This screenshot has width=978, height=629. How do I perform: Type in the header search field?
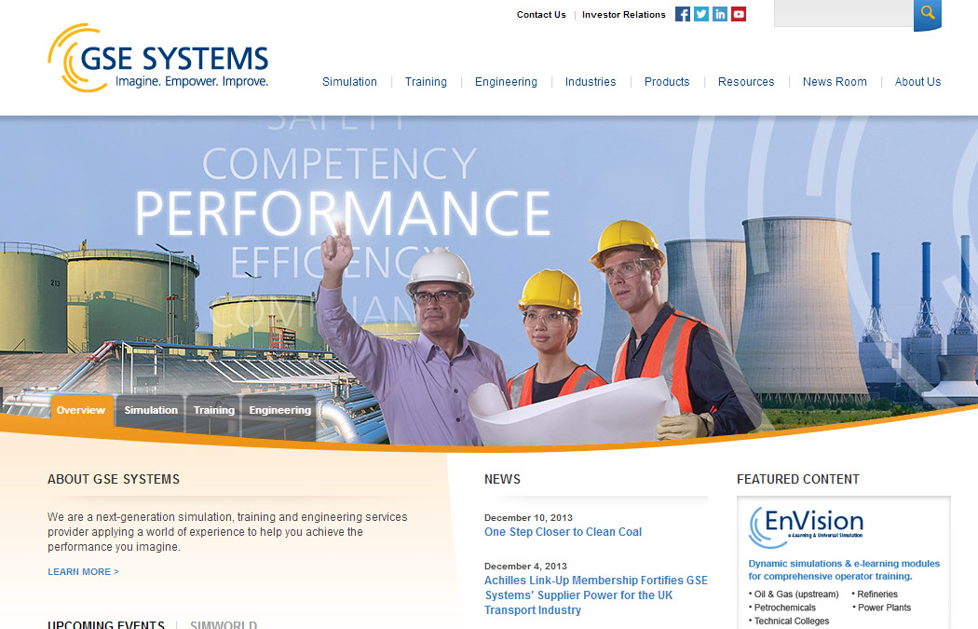(842, 13)
